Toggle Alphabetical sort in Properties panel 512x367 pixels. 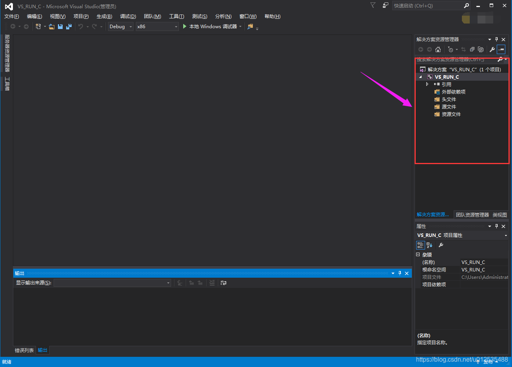[x=429, y=245]
